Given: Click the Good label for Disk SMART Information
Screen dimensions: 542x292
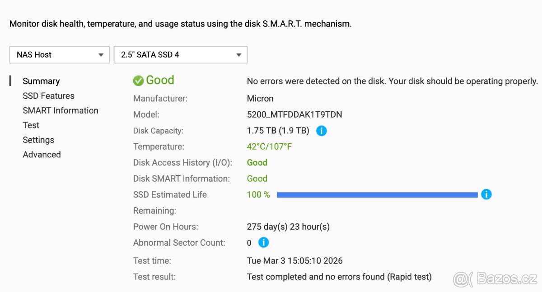Looking at the screenshot, I should tap(257, 178).
